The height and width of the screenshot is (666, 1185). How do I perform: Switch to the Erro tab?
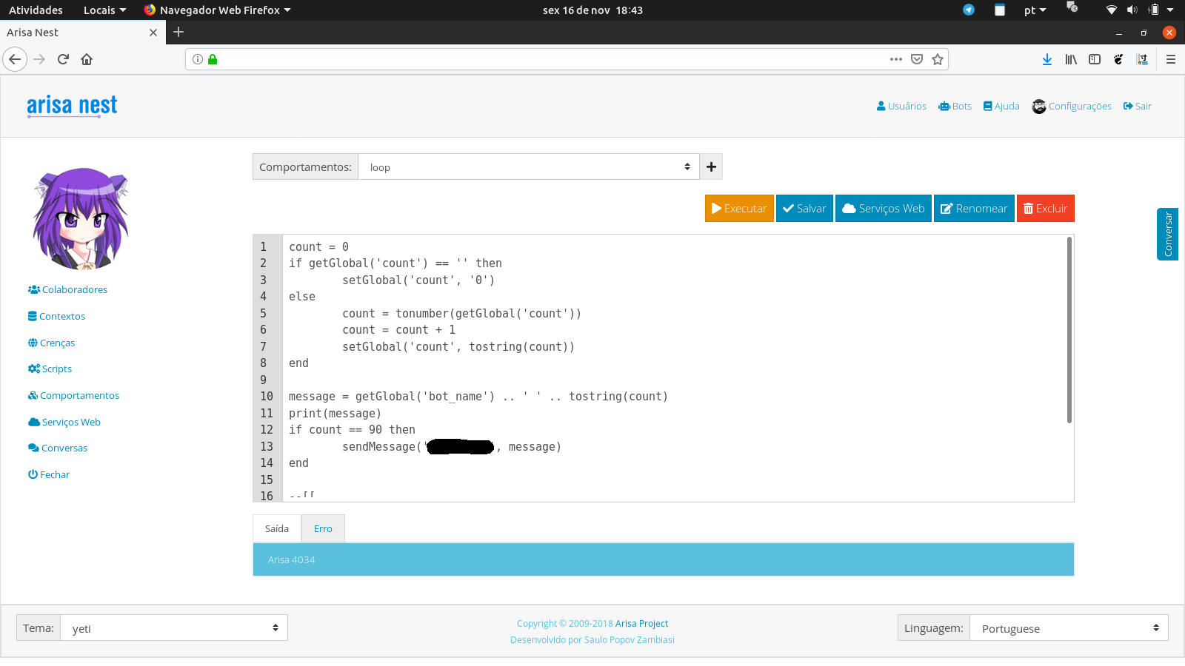[x=323, y=529]
